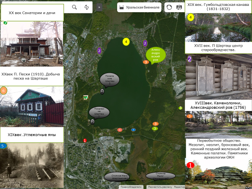252x189 pixels.
Task: Click the magnifier search icon
Action: (x=74, y=7)
